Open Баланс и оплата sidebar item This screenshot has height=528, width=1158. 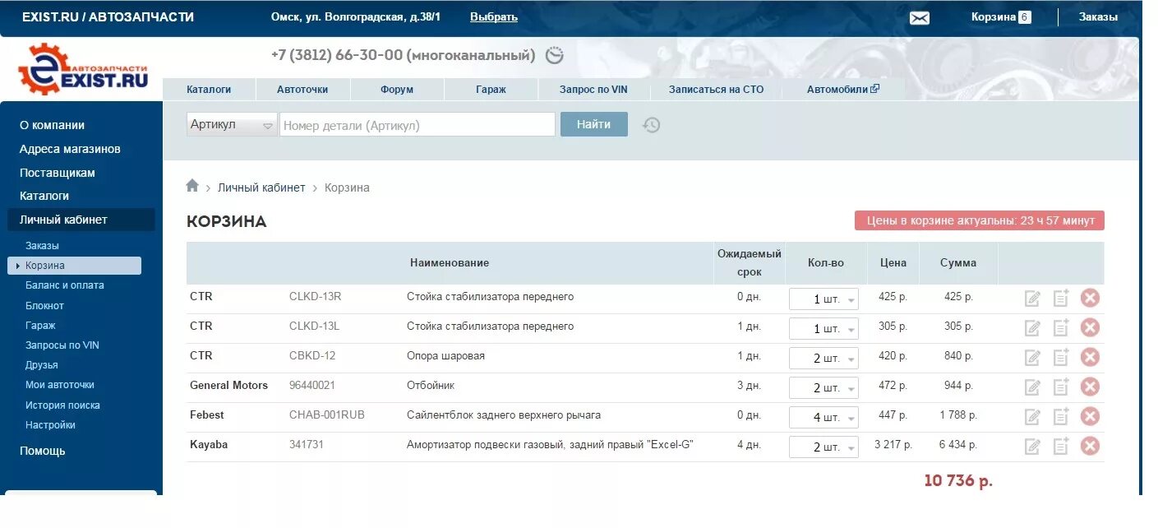[65, 285]
